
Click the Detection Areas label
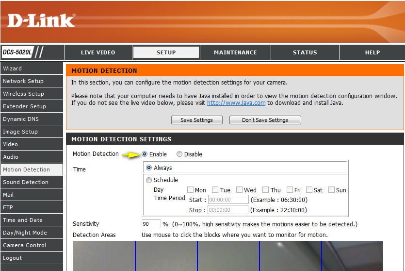[94, 235]
